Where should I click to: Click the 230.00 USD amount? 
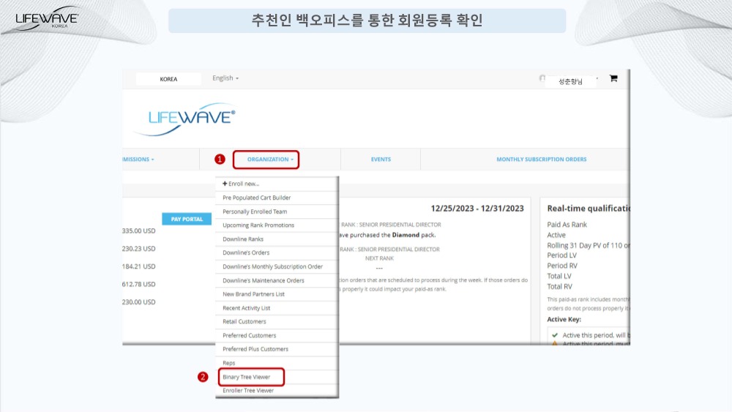tap(138, 302)
